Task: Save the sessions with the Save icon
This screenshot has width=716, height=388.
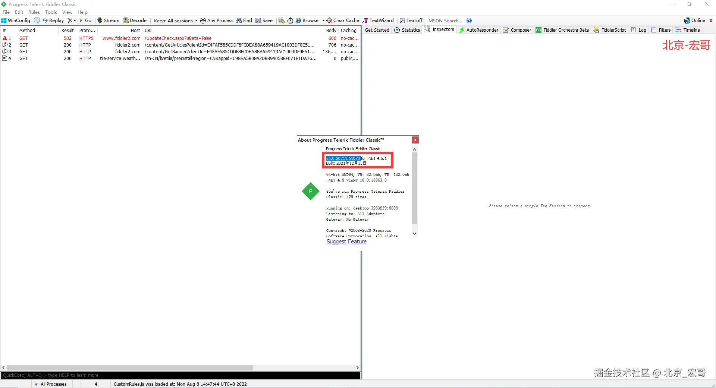Action: click(x=264, y=20)
